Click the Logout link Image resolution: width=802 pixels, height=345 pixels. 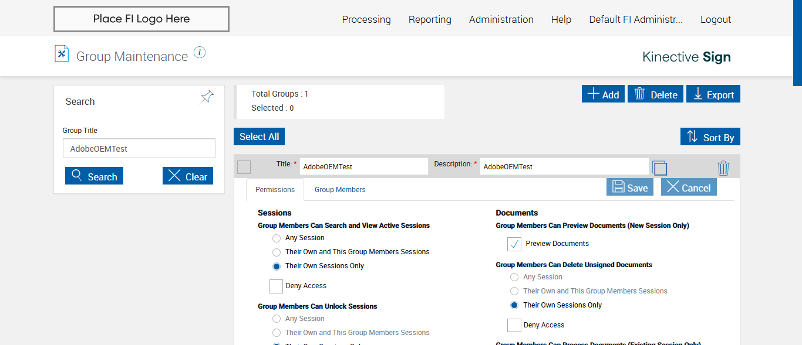tap(716, 19)
